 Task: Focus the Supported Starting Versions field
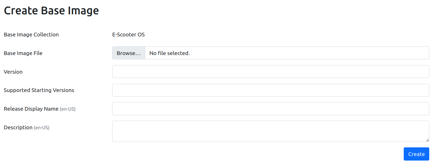click(x=271, y=90)
